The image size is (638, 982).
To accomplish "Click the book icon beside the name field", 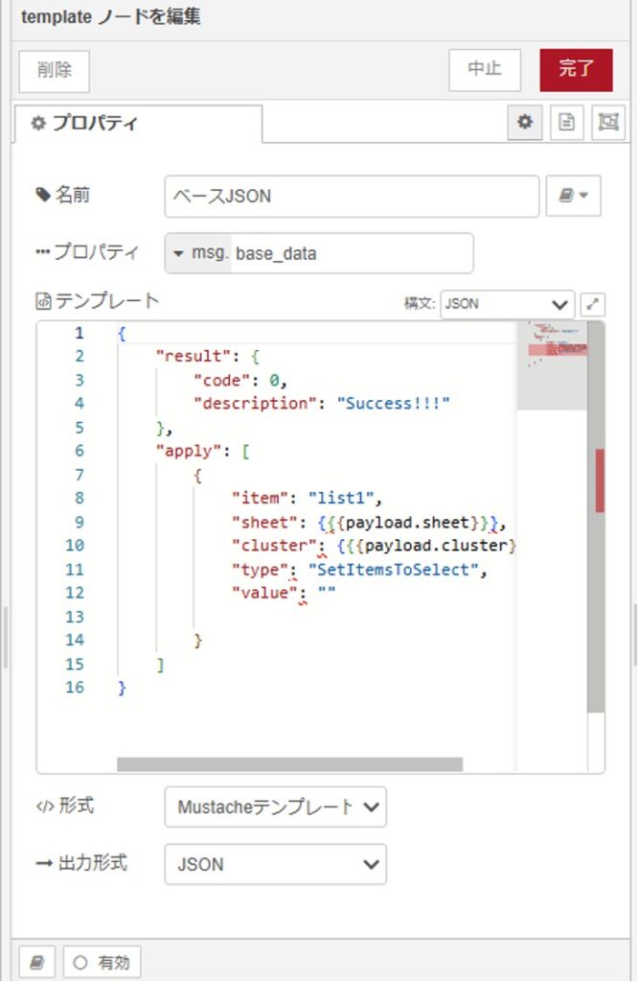I will (573, 196).
